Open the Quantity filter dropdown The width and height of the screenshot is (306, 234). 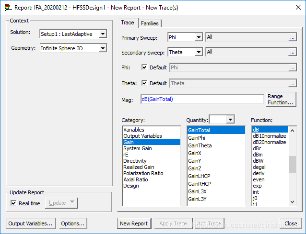(230, 119)
